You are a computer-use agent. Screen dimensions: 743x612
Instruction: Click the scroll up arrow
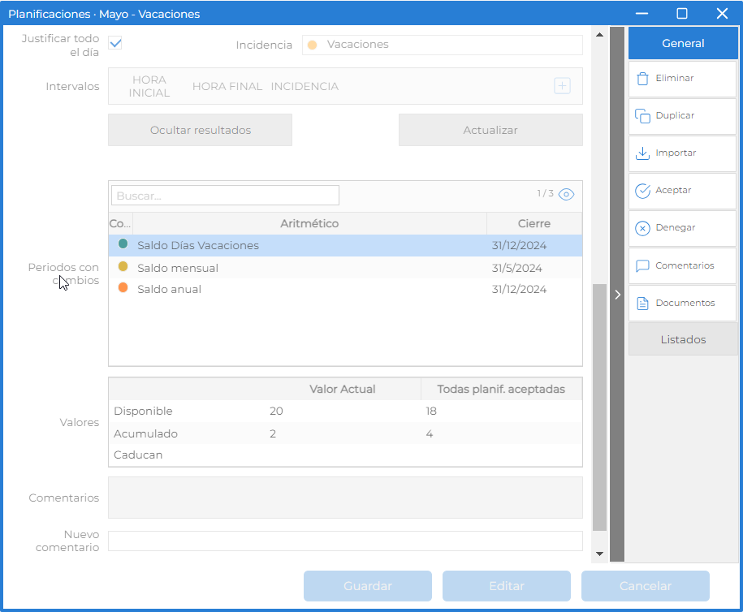599,35
